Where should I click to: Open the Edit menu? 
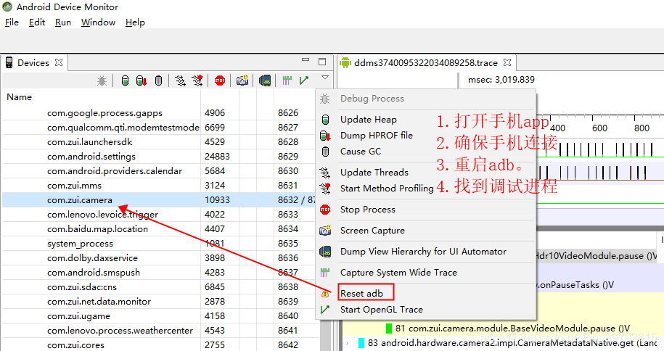(x=37, y=22)
